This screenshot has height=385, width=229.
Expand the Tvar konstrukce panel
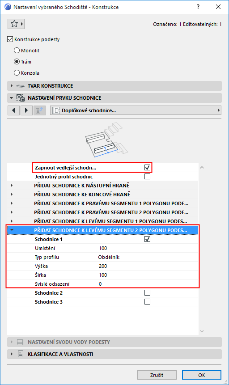tap(11, 86)
